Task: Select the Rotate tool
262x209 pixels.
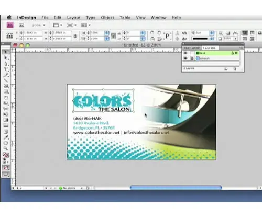Action: (6, 97)
